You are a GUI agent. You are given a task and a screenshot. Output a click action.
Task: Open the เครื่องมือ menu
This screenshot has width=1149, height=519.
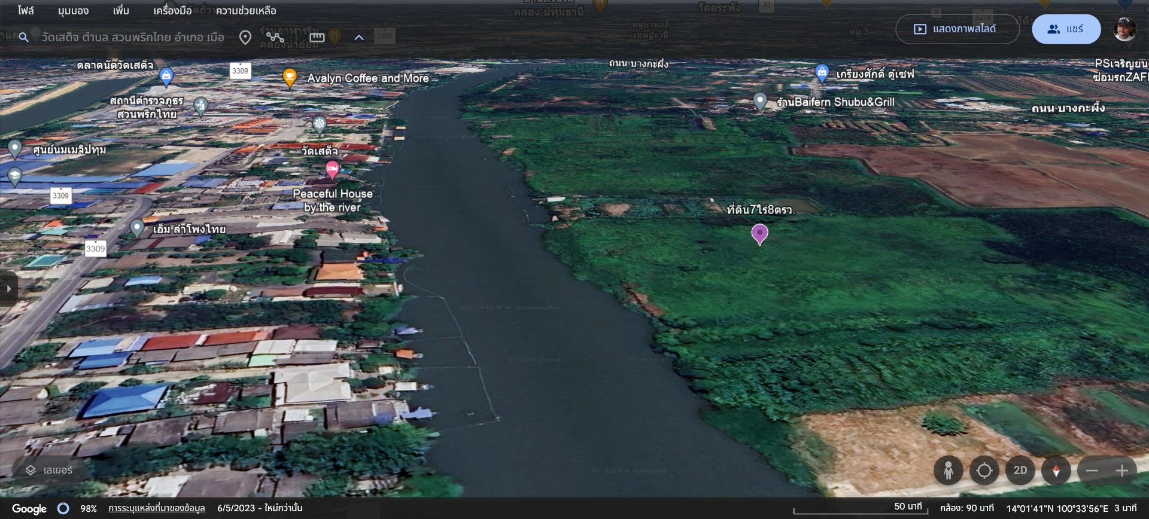coord(172,11)
